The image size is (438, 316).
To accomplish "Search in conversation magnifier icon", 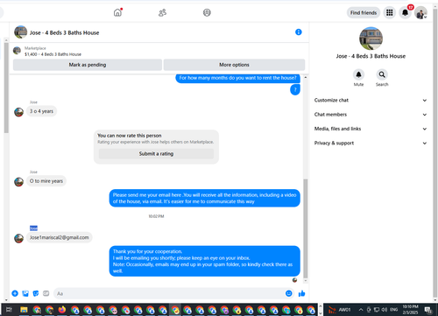I will [382, 74].
